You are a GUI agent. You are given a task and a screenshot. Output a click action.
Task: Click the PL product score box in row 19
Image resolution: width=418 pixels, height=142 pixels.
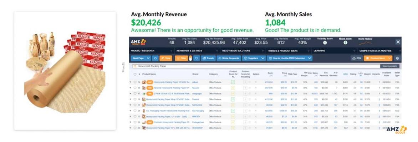click(x=233, y=99)
